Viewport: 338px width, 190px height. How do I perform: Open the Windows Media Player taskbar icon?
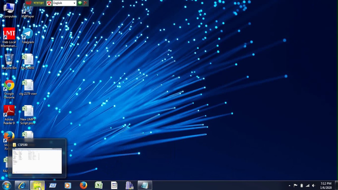pyautogui.click(x=68, y=186)
